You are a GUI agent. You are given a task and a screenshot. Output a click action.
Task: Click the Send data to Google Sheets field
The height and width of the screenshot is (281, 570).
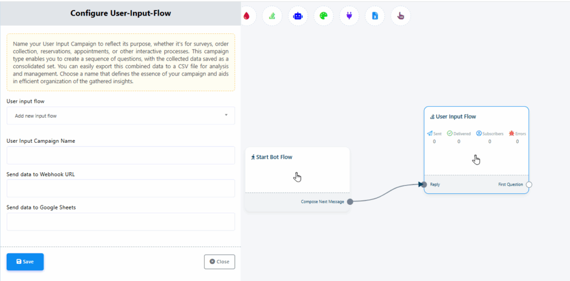click(121, 222)
